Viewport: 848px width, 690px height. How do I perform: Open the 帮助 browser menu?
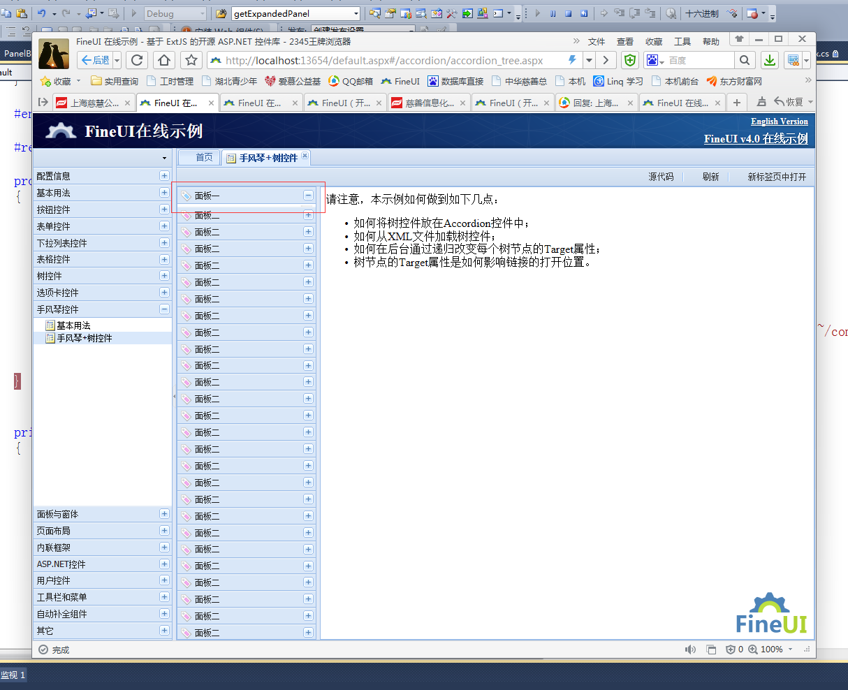[x=711, y=42]
